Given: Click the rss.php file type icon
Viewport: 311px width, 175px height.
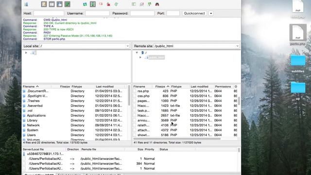Looking at the screenshot, I should 135,91.
